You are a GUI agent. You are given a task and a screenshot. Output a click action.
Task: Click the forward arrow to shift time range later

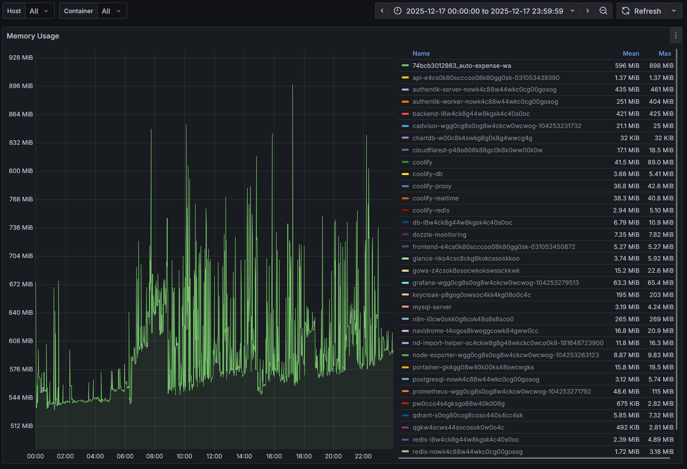tap(587, 11)
